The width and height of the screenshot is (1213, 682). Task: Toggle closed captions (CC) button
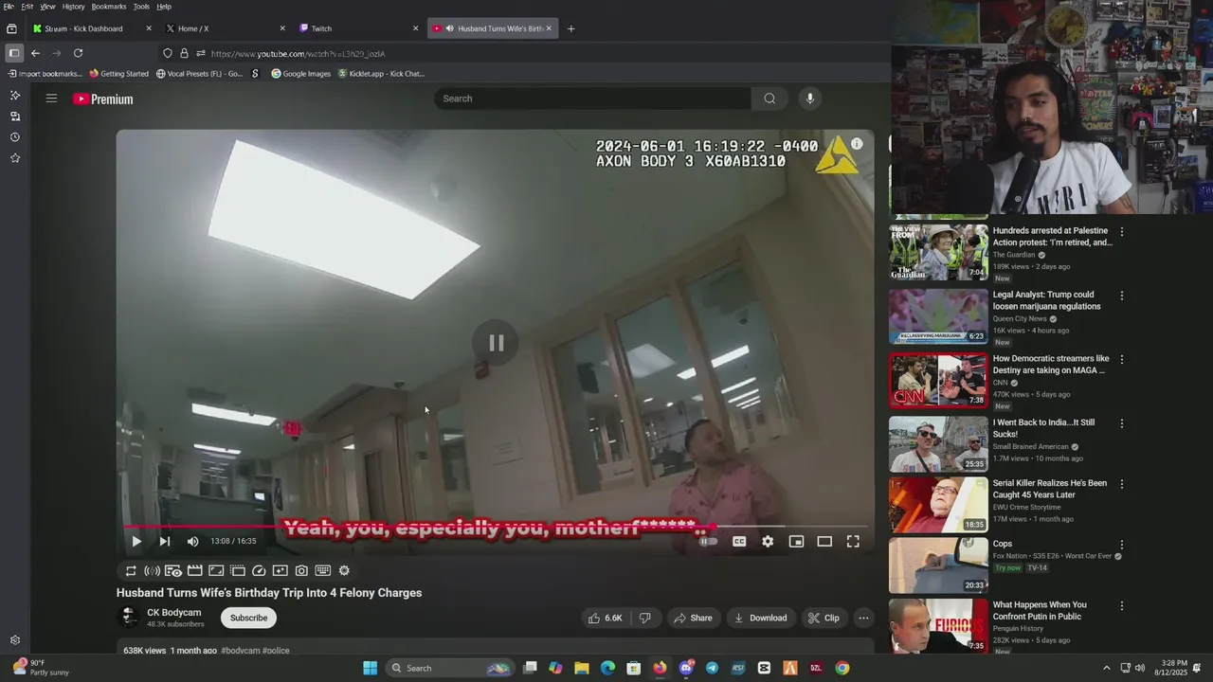pos(739,541)
